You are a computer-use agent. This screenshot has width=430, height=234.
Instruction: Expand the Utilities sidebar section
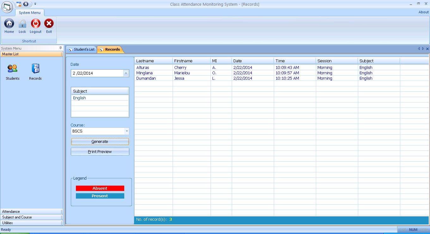point(32,223)
